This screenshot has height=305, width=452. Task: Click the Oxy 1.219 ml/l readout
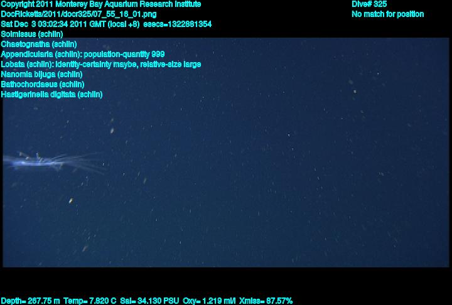pyautogui.click(x=209, y=301)
